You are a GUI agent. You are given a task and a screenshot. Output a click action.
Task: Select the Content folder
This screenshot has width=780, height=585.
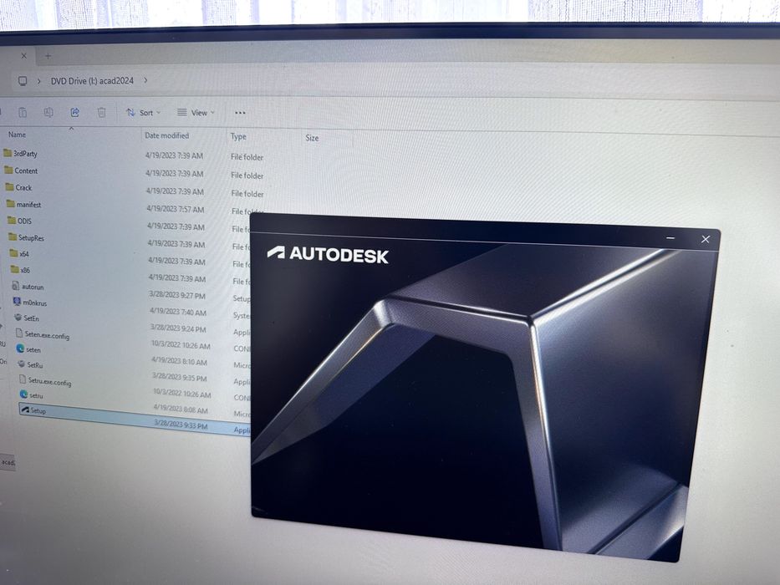point(22,170)
